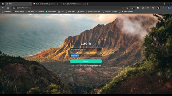The height and width of the screenshot is (96, 172).
Task: Open the tab actions menu icon
Action: 3,4
